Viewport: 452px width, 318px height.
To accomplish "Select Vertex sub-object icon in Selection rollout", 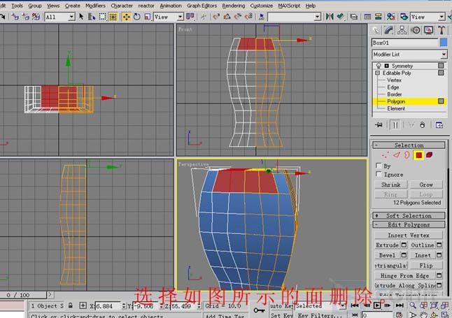I will [385, 155].
